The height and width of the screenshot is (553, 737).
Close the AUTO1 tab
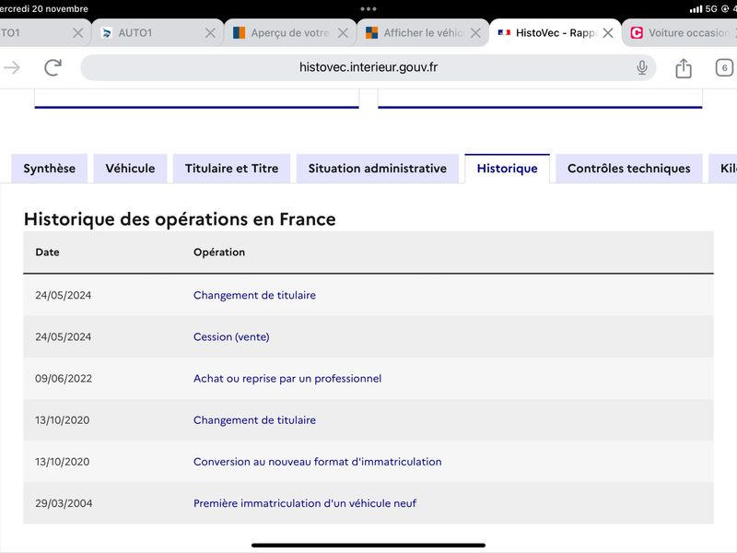pos(210,33)
